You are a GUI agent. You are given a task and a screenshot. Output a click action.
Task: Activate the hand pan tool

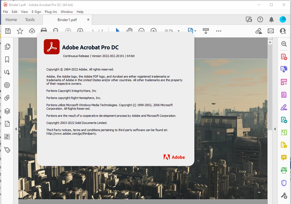click(x=129, y=30)
